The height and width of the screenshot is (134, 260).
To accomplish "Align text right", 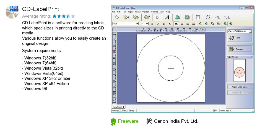I will [x=188, y=24].
